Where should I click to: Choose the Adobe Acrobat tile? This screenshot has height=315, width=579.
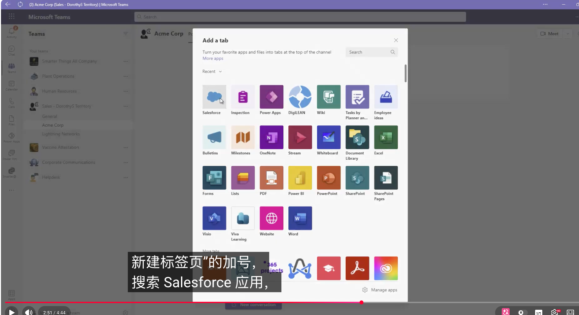(357, 268)
